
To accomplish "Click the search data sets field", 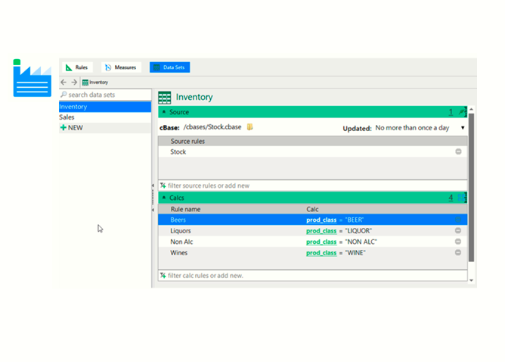I will 106,95.
